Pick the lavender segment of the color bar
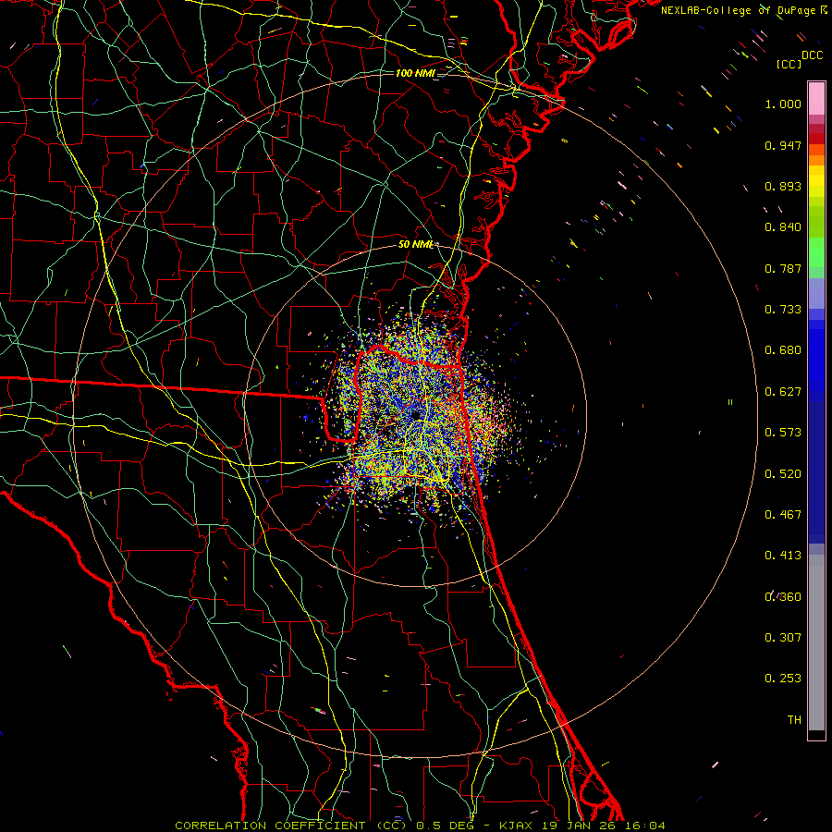Screen dimensions: 832x832 pos(816,293)
